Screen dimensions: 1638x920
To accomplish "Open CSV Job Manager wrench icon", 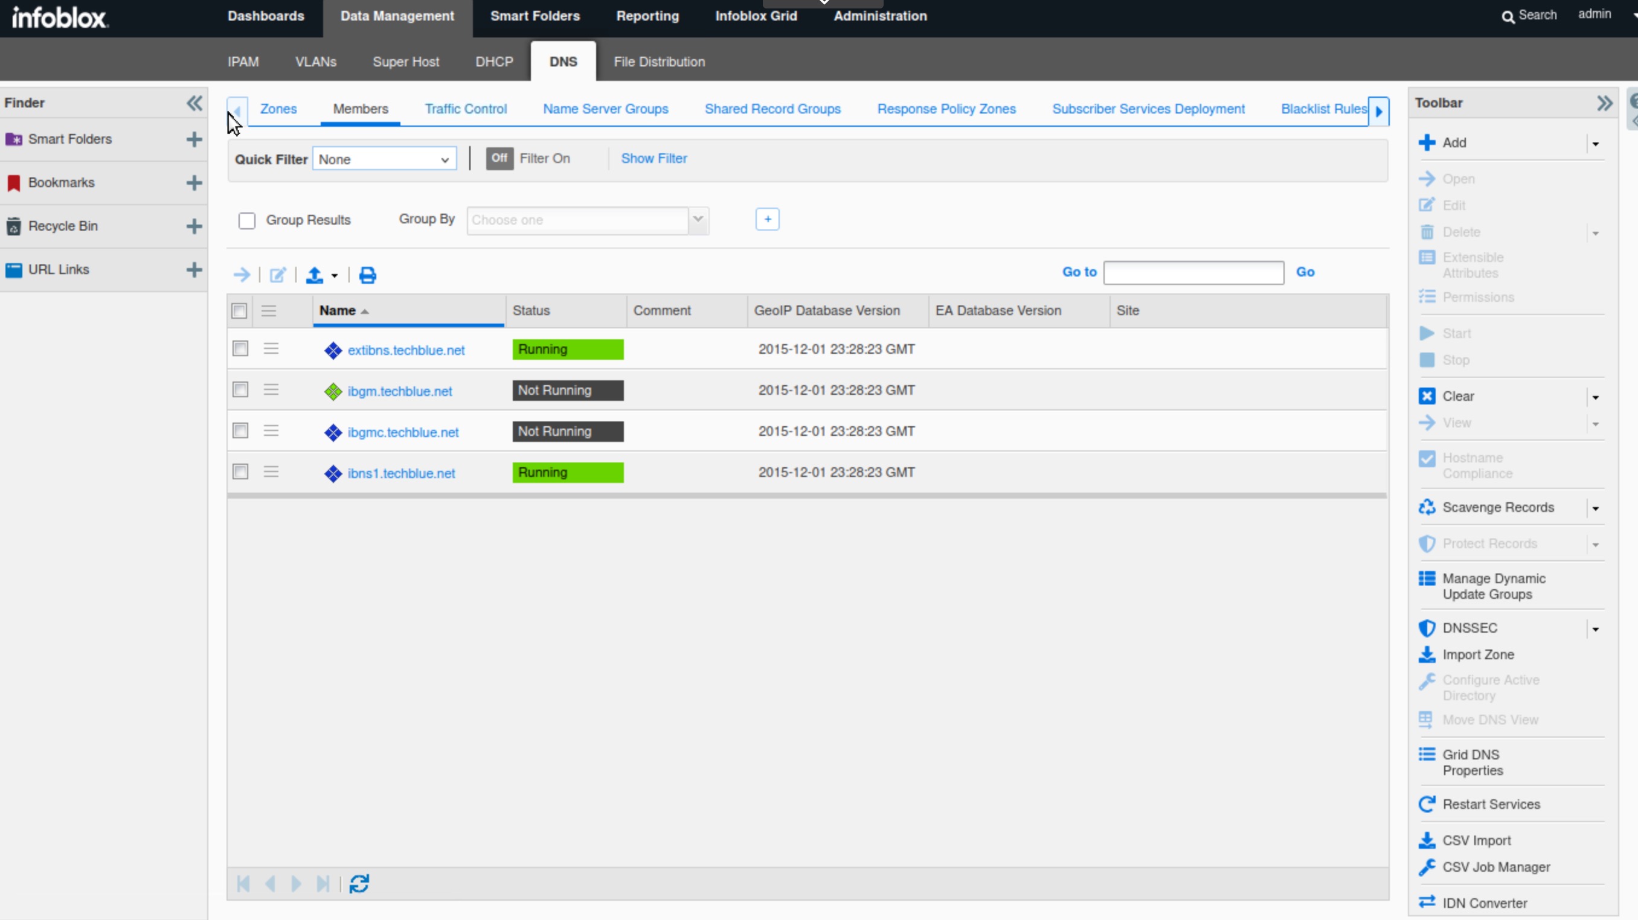I will (x=1427, y=867).
